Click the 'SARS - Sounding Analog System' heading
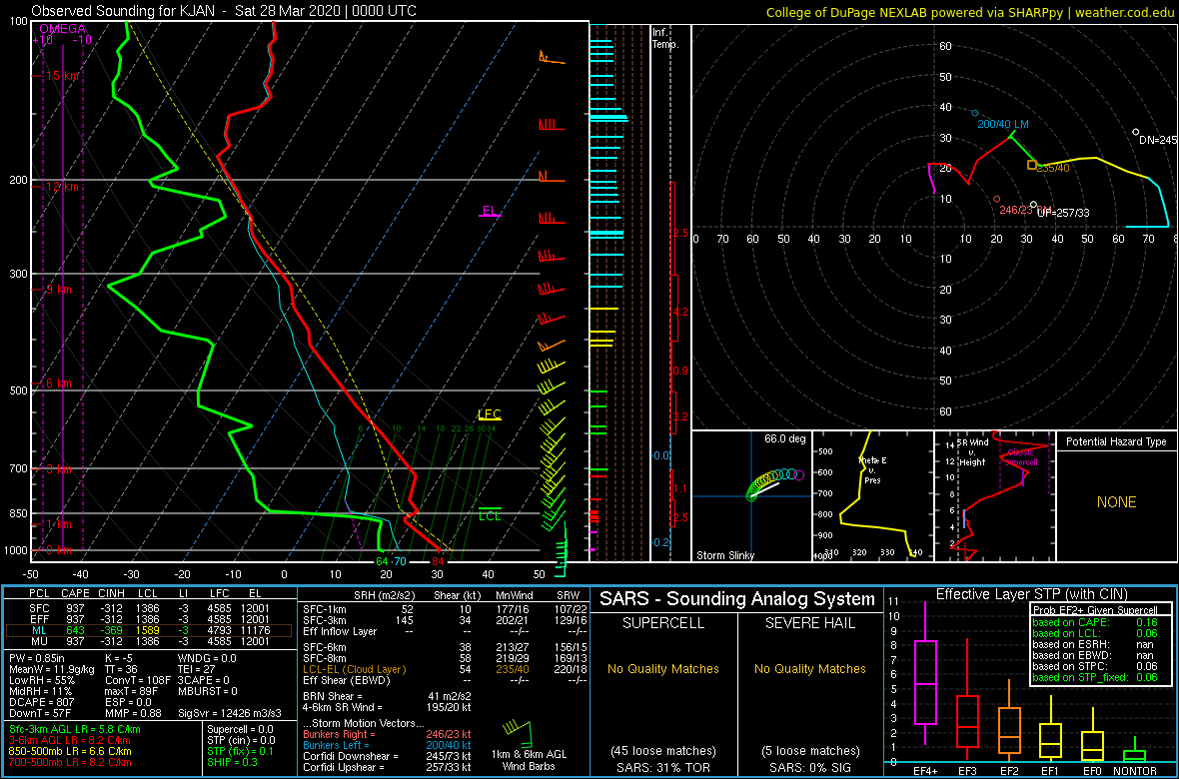 pyautogui.click(x=737, y=599)
